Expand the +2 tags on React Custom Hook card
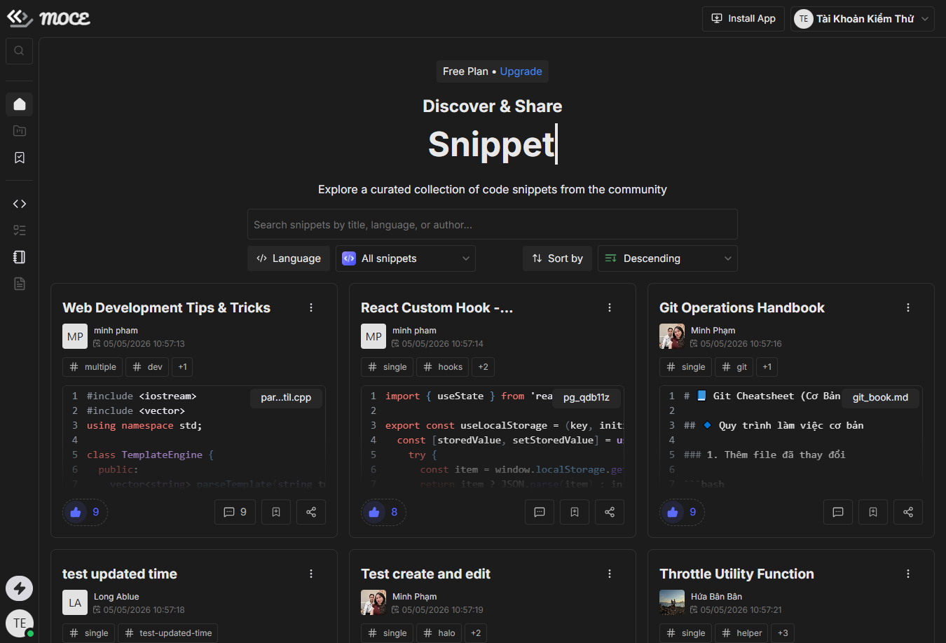 tap(484, 367)
